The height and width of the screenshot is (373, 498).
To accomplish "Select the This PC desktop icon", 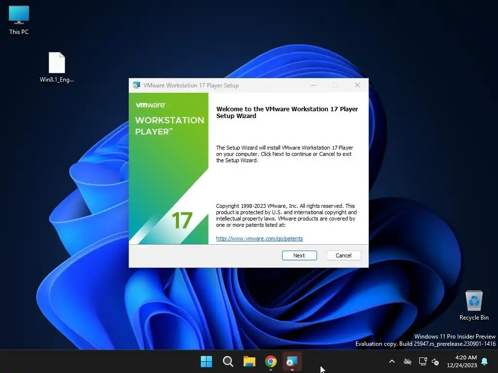I will pyautogui.click(x=19, y=20).
